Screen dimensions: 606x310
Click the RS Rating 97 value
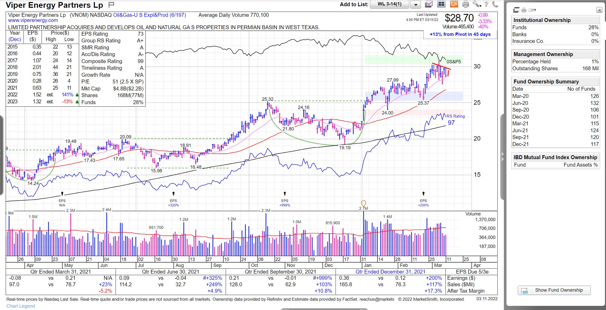451,123
